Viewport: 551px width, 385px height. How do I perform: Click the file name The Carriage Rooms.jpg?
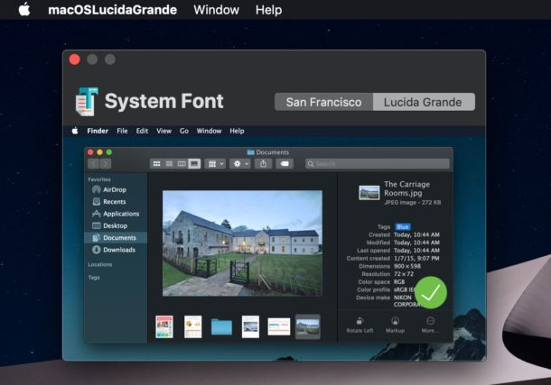(406, 188)
